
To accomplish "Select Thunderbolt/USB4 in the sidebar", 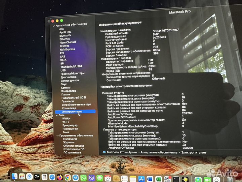I will (x=71, y=67).
